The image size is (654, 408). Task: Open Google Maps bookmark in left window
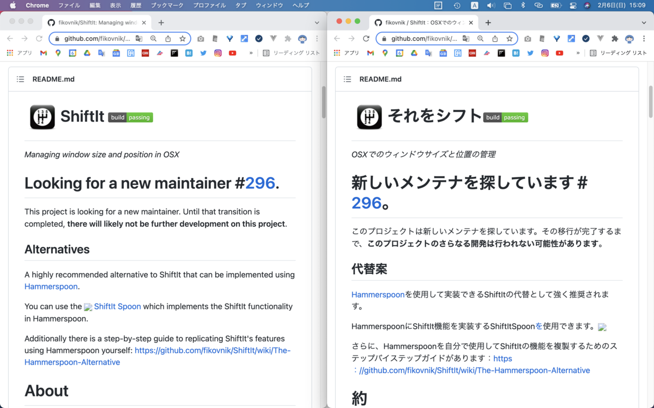58,53
